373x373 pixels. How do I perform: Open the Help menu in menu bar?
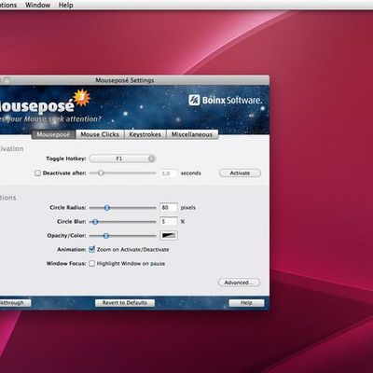click(65, 5)
